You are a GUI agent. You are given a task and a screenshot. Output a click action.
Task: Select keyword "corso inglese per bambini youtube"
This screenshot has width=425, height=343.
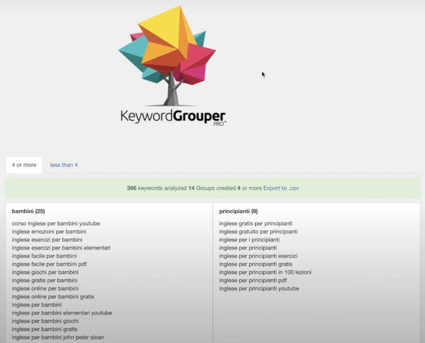pos(56,223)
